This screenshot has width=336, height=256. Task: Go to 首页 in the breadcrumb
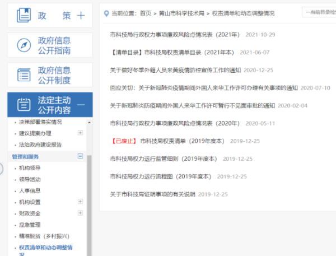coord(146,12)
